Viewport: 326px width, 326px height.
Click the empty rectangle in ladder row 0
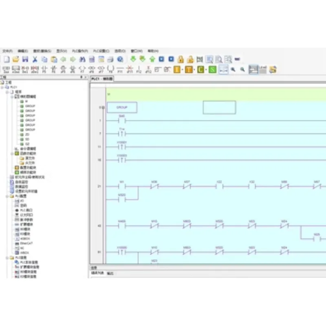point(219,108)
